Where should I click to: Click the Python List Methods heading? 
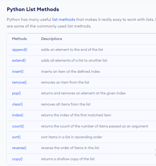pos(33,9)
